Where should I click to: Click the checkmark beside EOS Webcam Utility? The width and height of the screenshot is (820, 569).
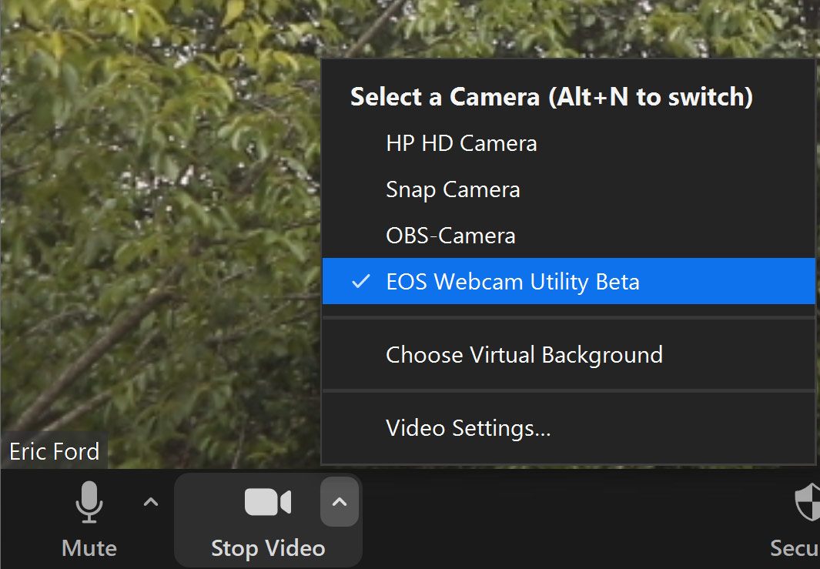click(x=360, y=282)
